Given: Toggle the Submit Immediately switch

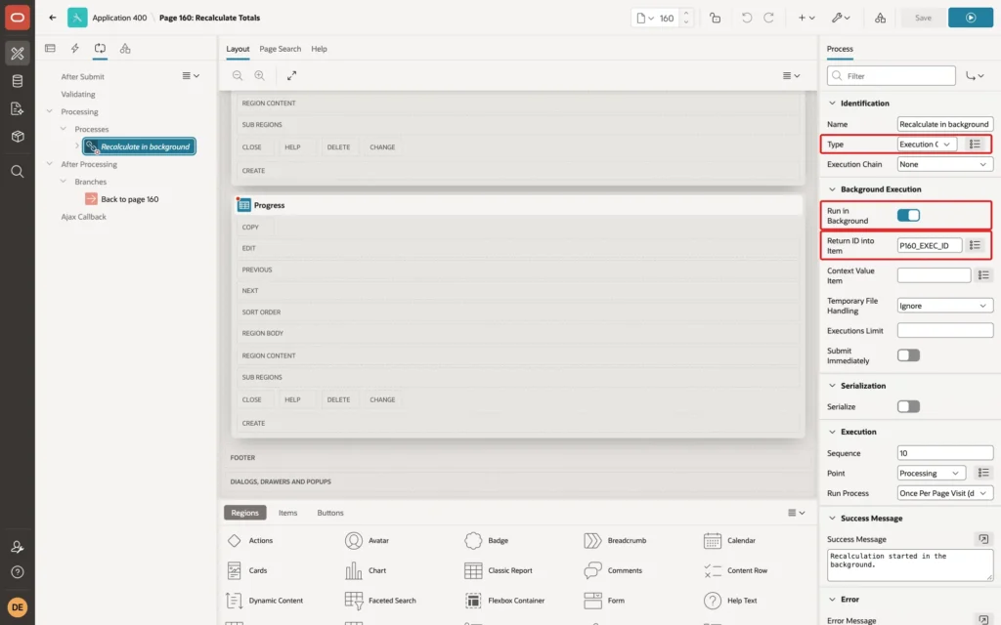Looking at the screenshot, I should (908, 355).
